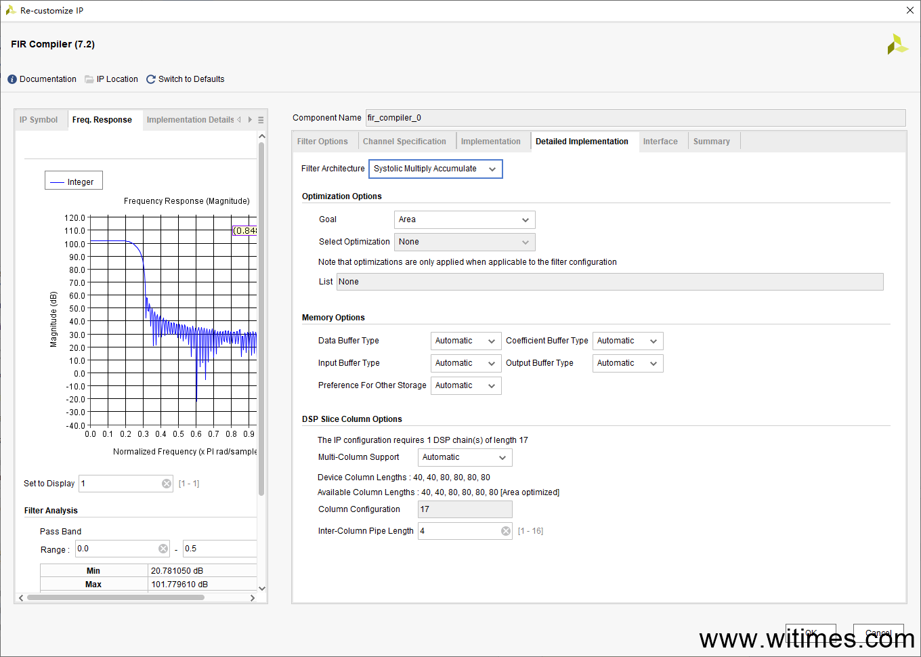921x657 pixels.
Task: Select the Detailed Implementation tab
Action: (x=582, y=142)
